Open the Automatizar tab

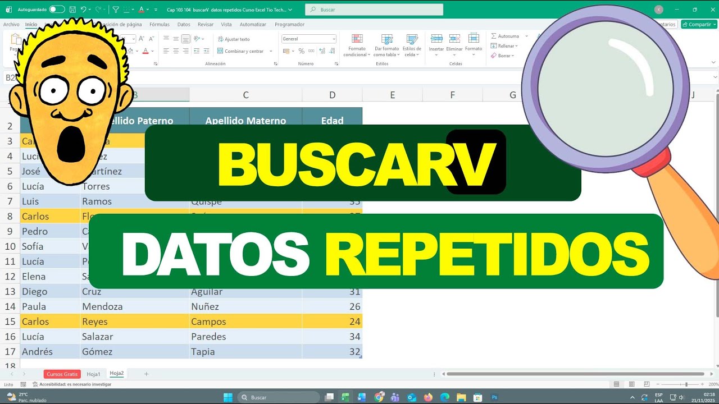[x=253, y=25]
